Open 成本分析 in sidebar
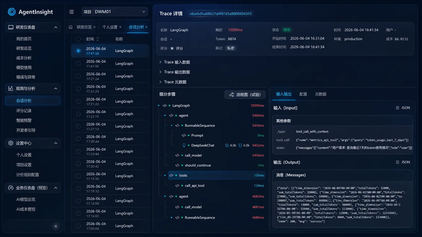Viewport: 422px width, 237px height. pos(24,58)
